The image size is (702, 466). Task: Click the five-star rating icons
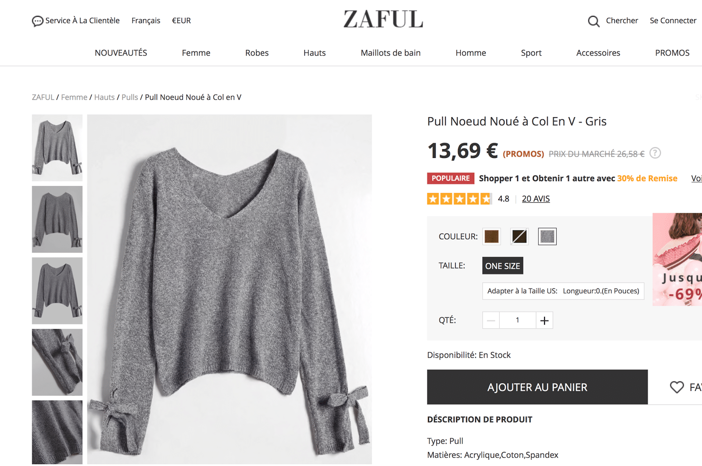[459, 199]
